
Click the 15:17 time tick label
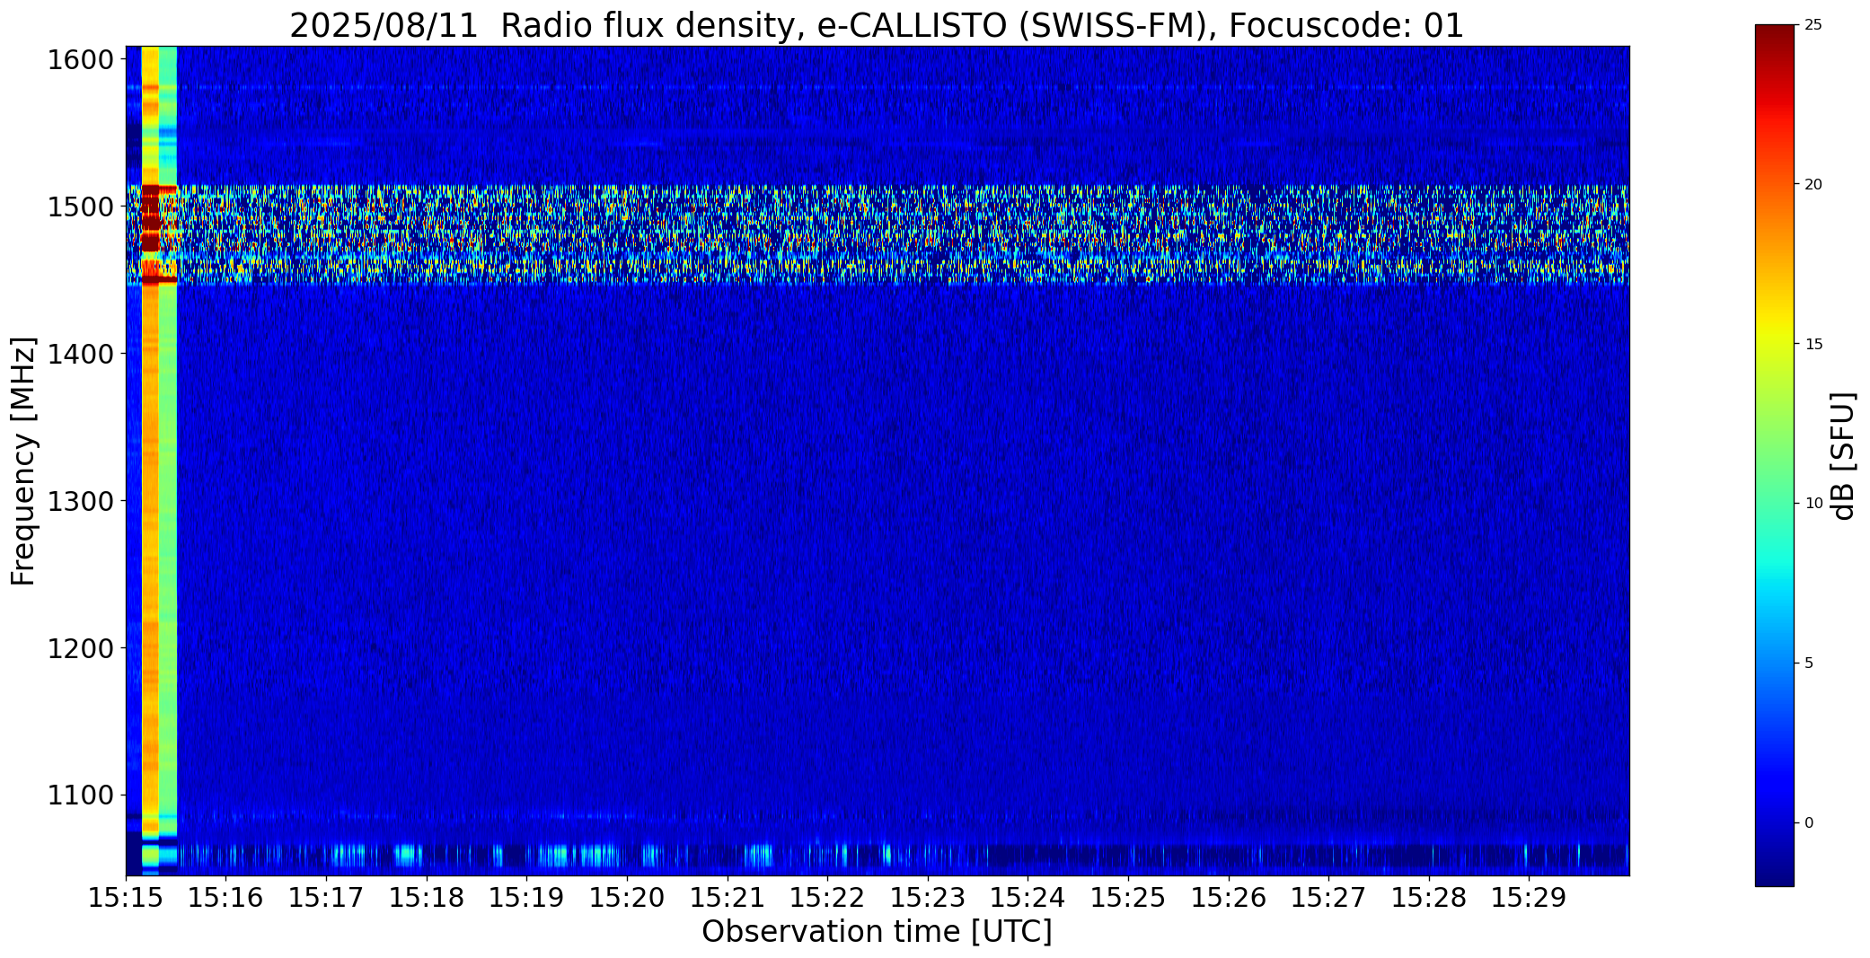[x=327, y=898]
